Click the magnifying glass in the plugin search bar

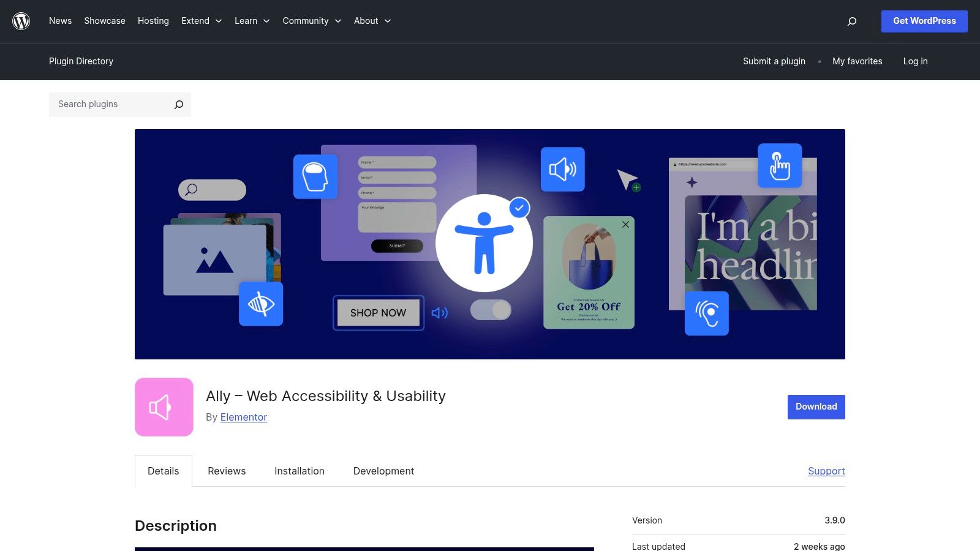(178, 104)
